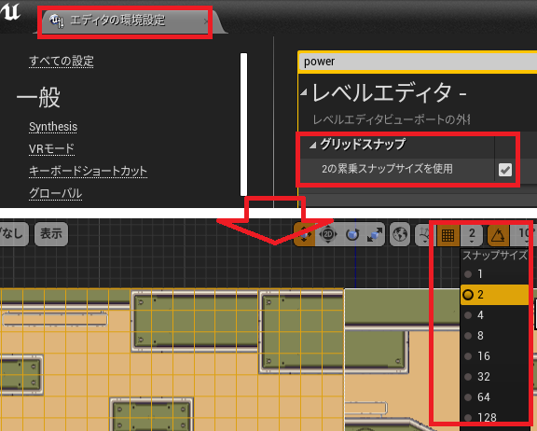Open the グローバル settings section

[x=56, y=193]
